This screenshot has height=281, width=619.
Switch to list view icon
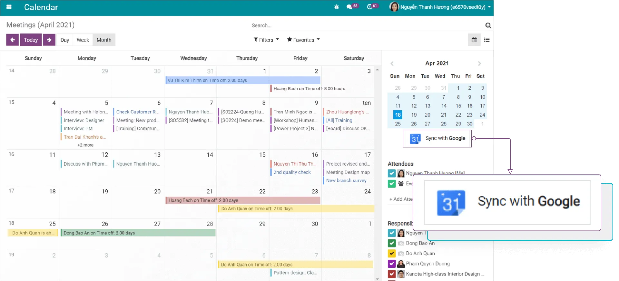click(x=487, y=40)
